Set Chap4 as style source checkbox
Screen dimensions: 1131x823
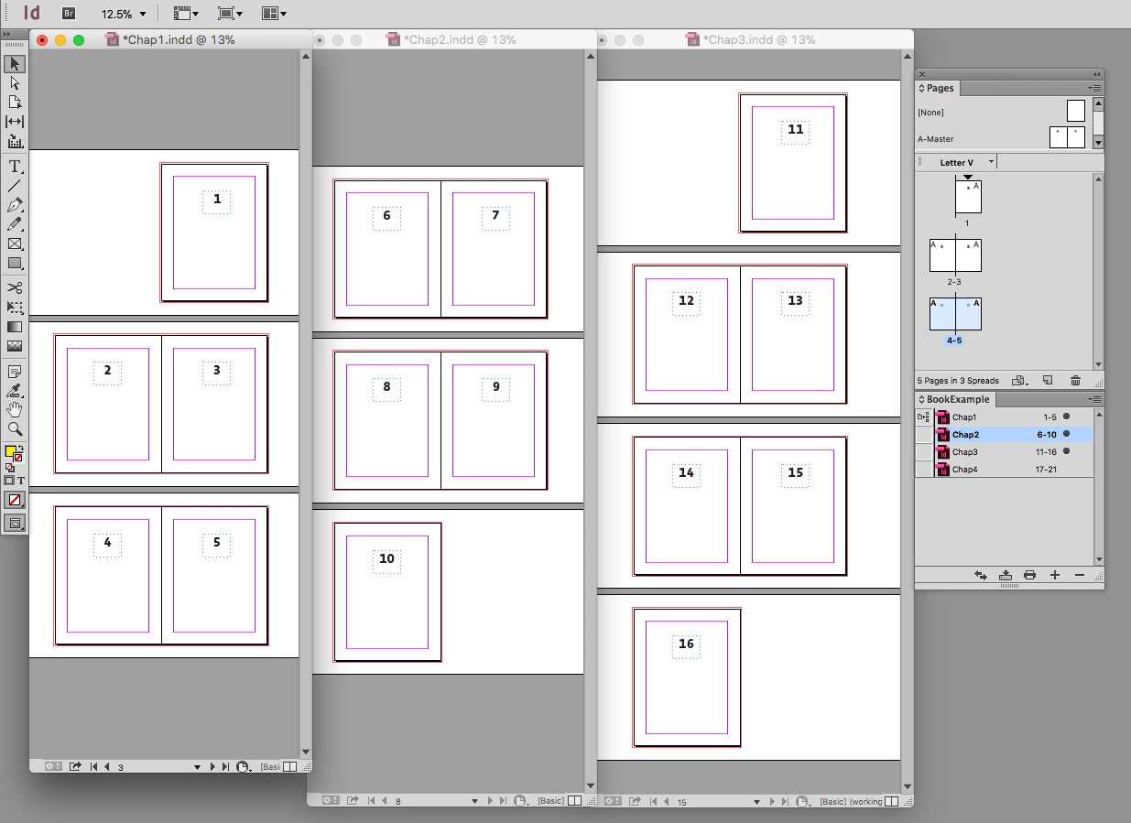tap(923, 470)
